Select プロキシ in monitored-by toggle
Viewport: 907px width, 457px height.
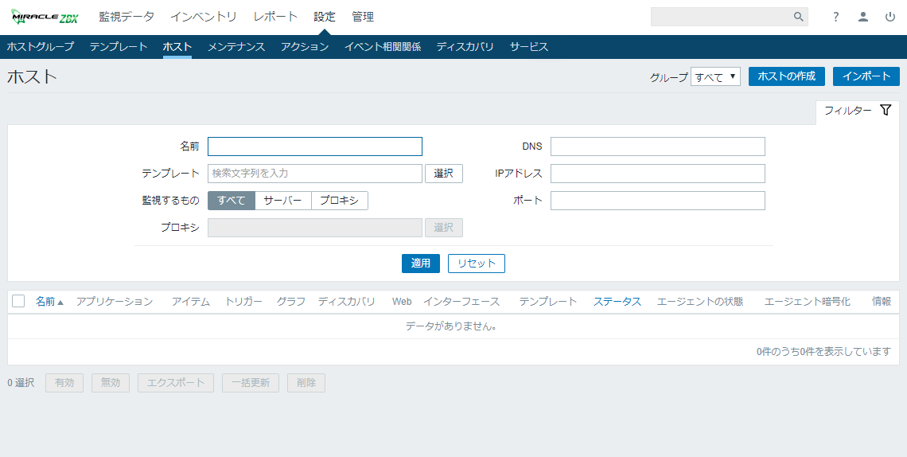coord(339,201)
